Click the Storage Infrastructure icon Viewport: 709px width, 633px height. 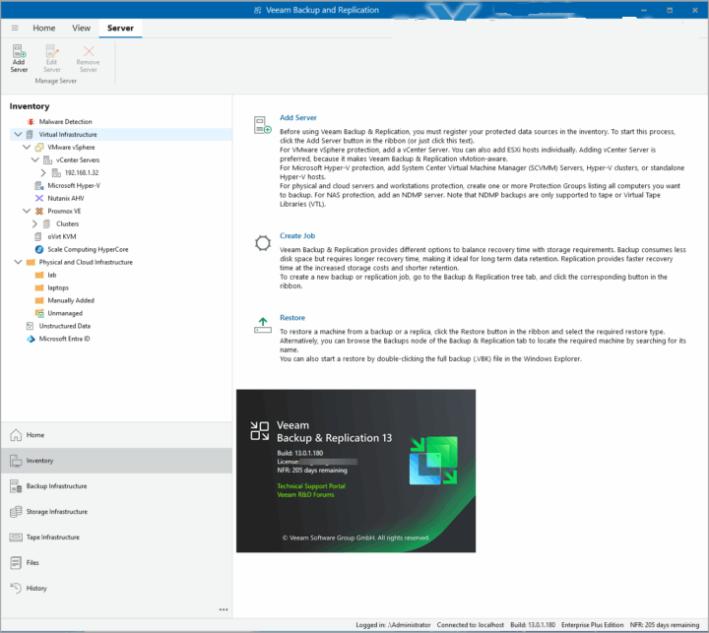16,512
